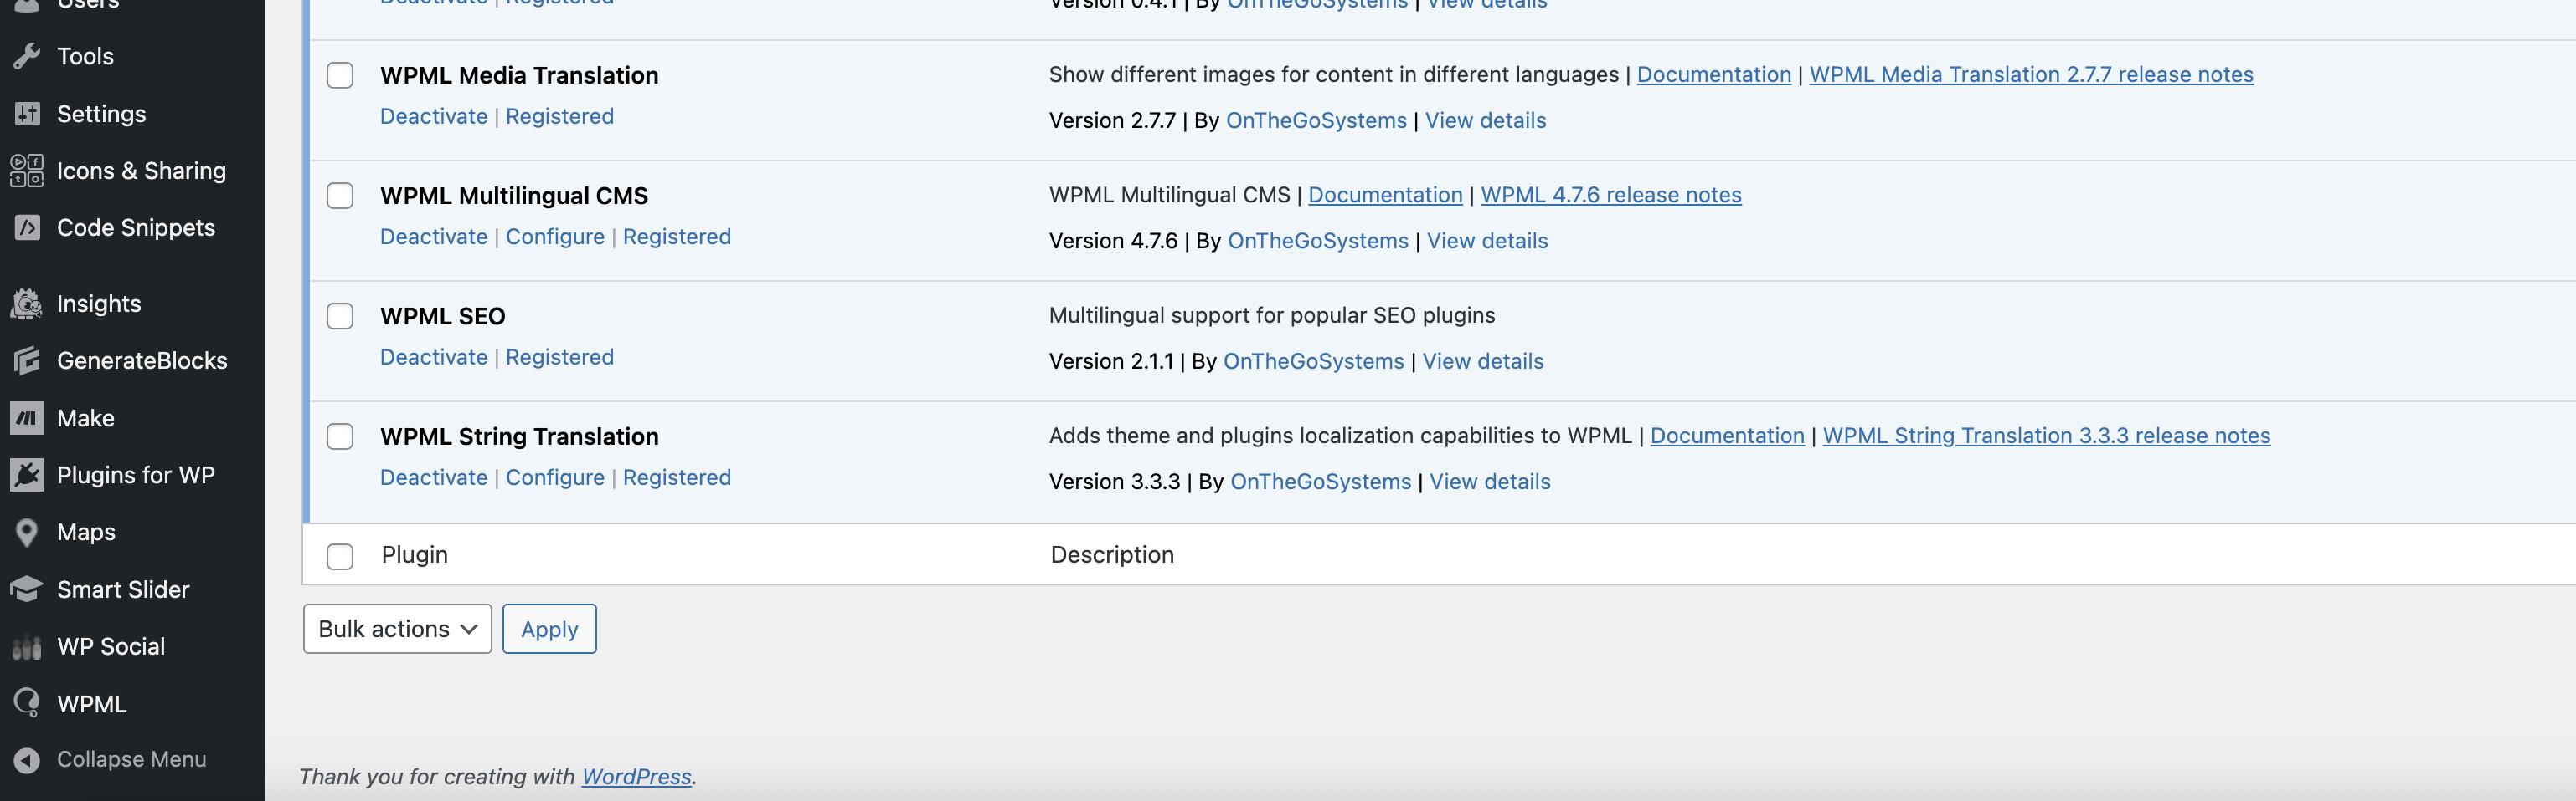Click OnTheGoSystems in Multilingual CMS row

pyautogui.click(x=1318, y=241)
